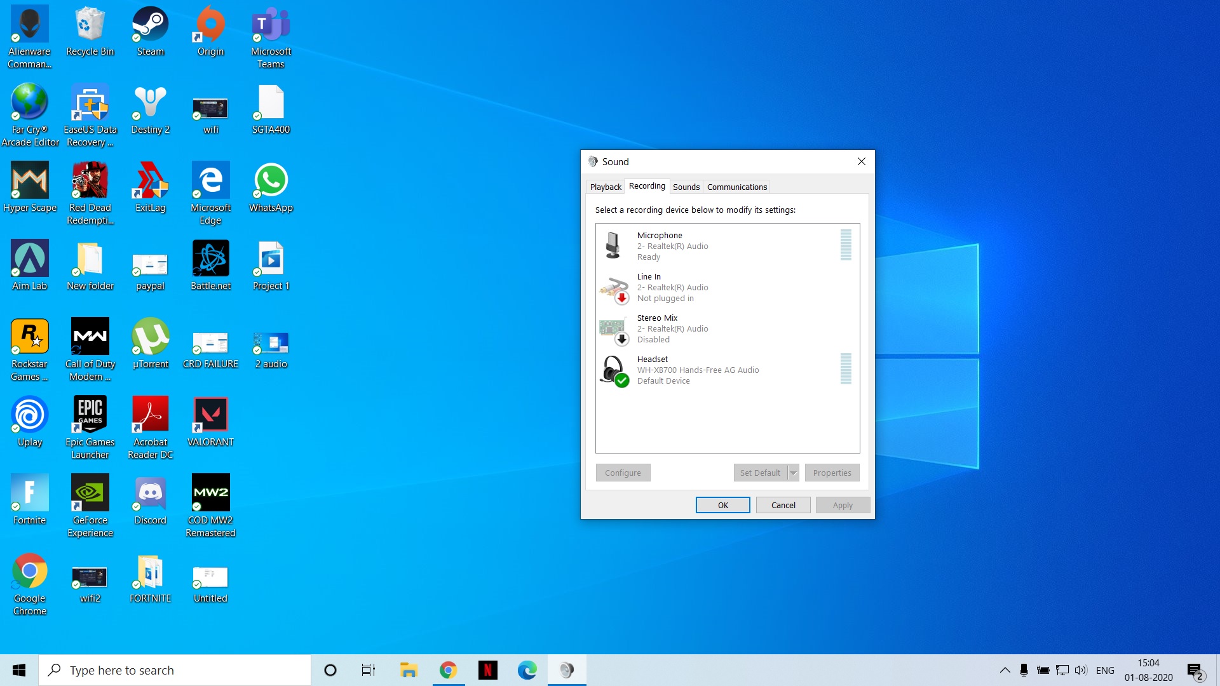Open uTorrent desktop icon
Screen dimensions: 1220x686
[150, 344]
